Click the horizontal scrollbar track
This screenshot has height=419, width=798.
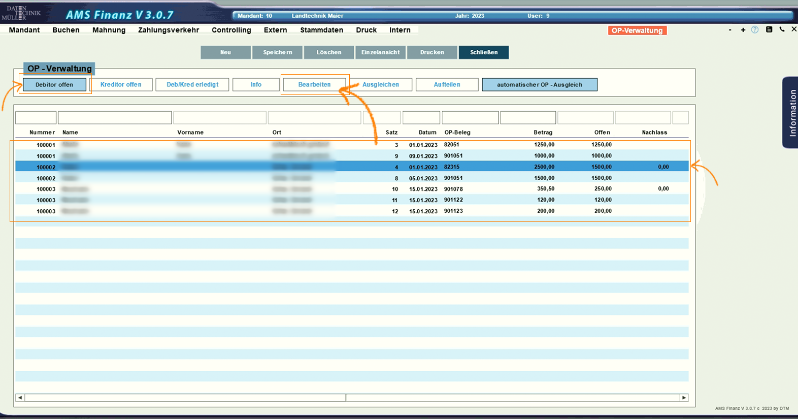tap(508, 398)
